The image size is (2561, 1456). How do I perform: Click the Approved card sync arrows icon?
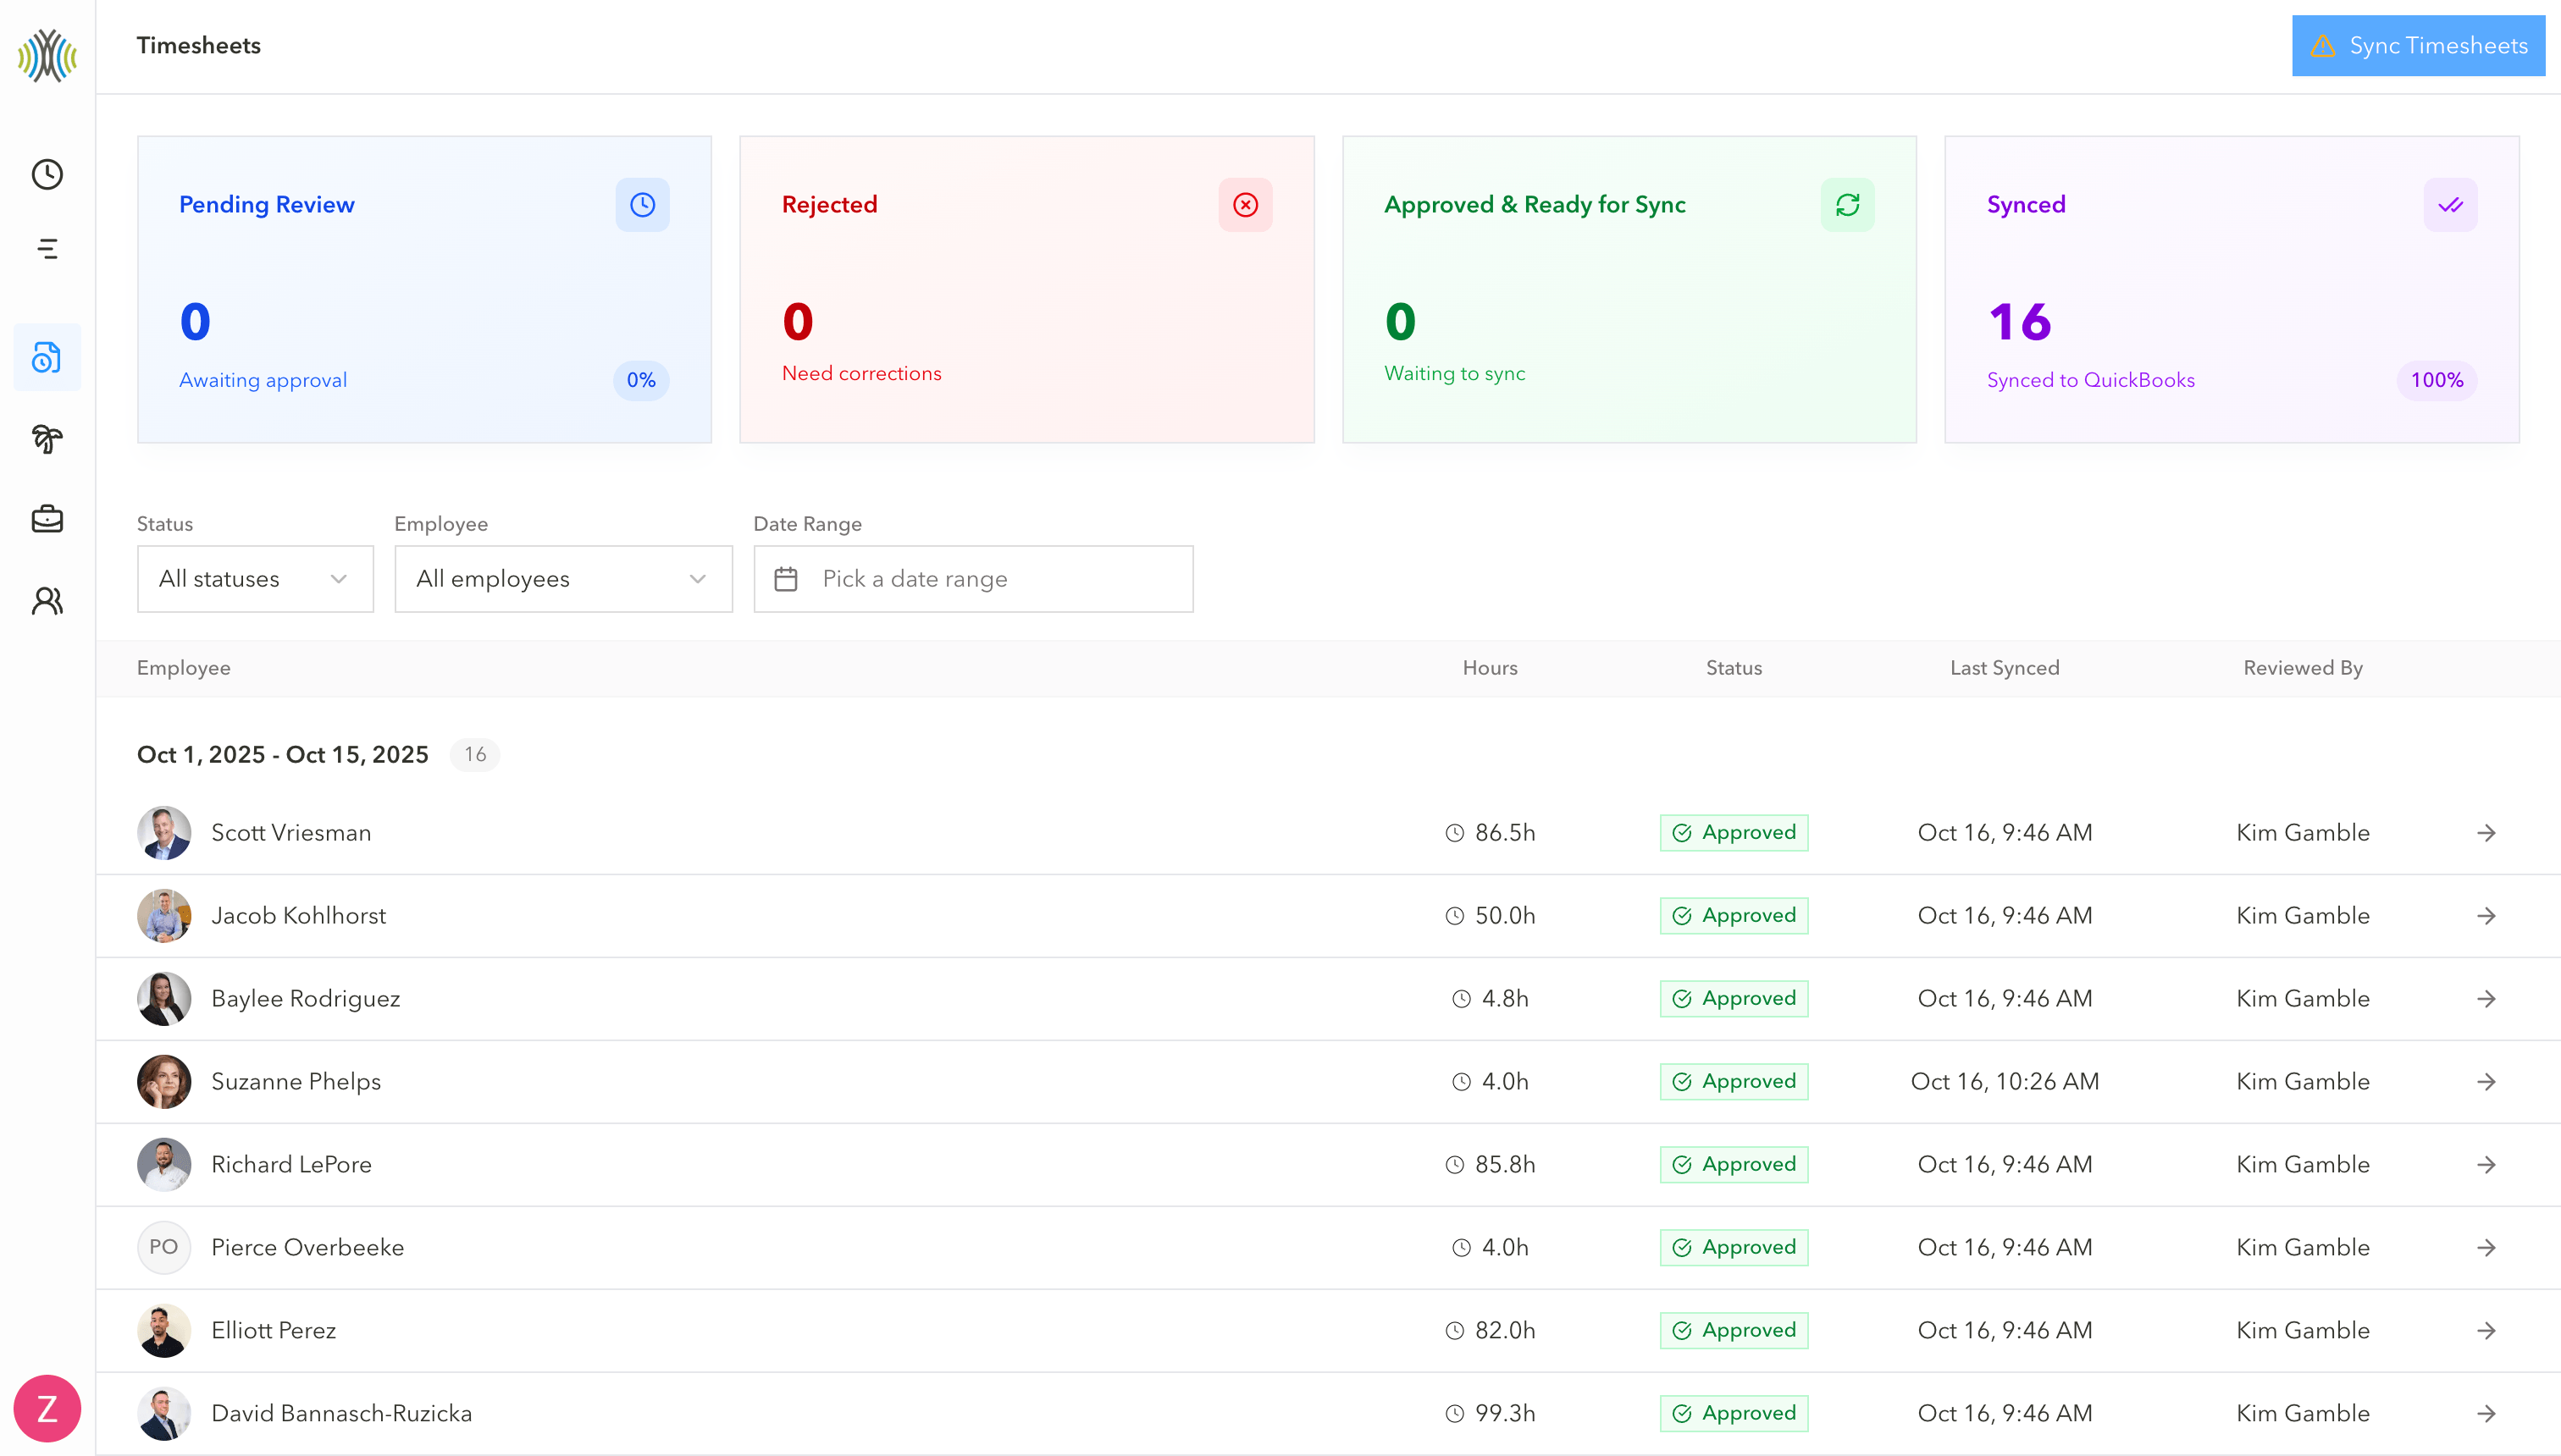[x=1847, y=205]
